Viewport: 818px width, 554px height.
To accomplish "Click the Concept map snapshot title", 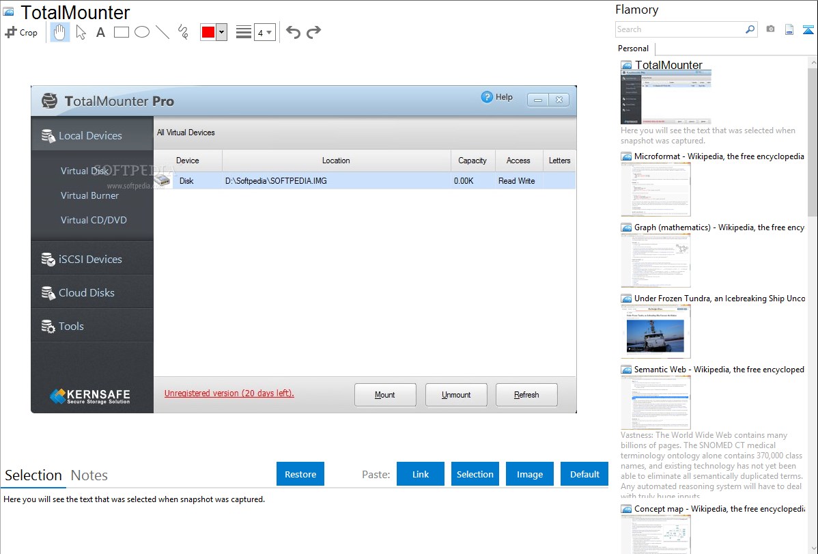I will pyautogui.click(x=719, y=508).
